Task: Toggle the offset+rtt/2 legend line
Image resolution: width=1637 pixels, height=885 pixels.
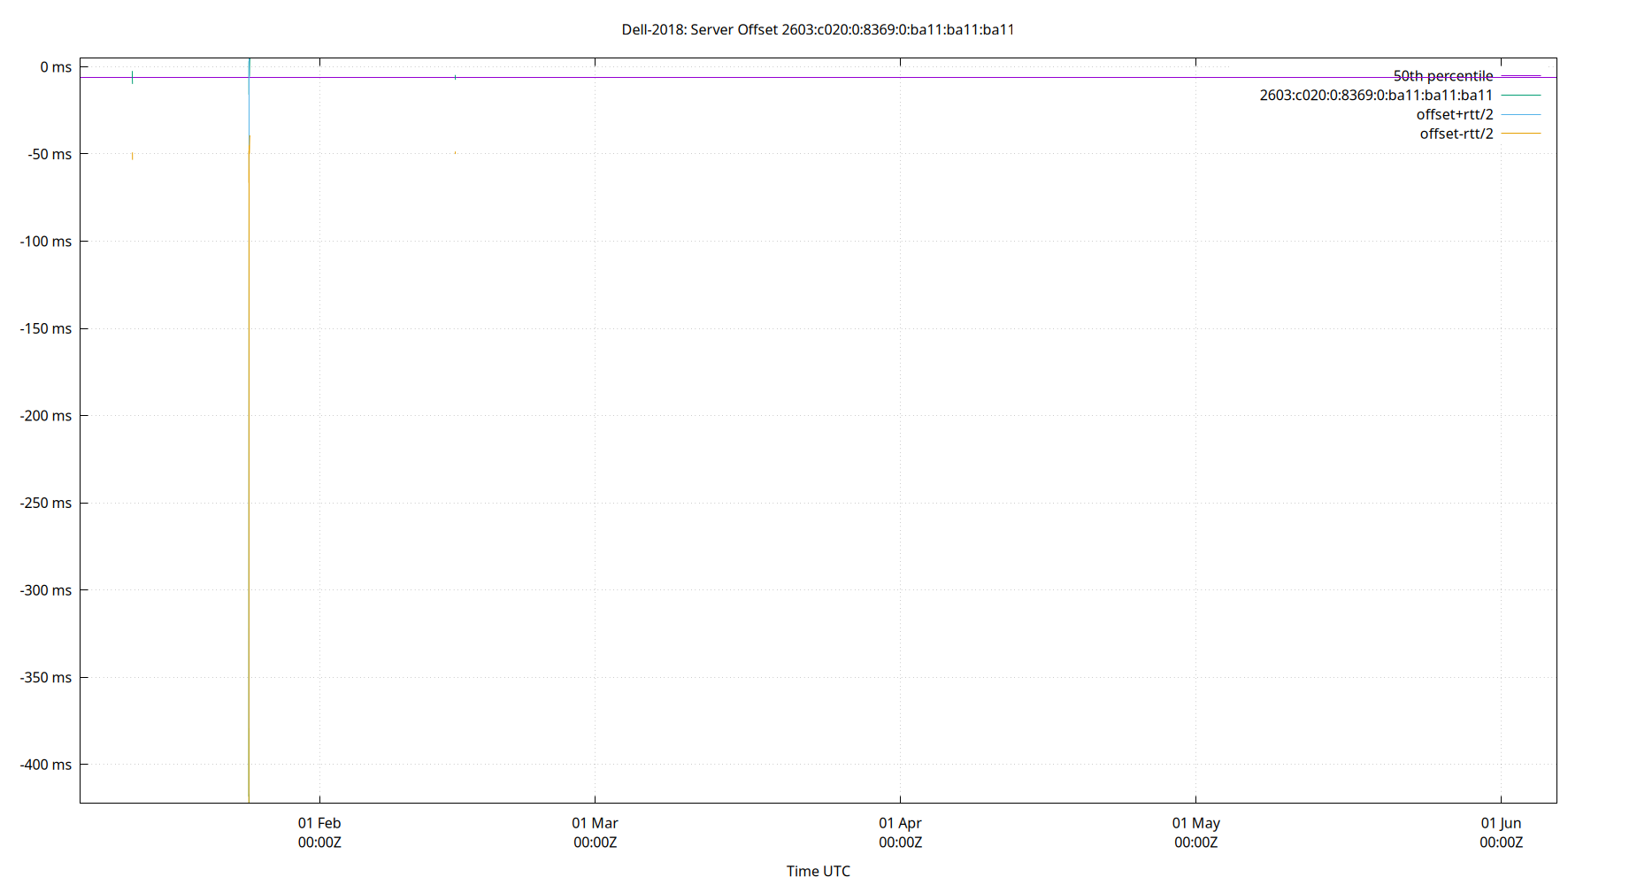Action: tap(1455, 114)
